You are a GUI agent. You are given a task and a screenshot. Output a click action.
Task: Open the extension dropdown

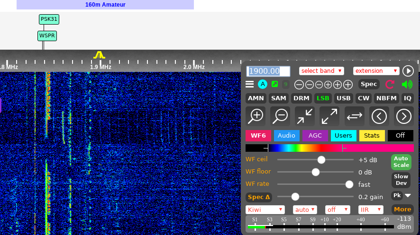[376, 71]
